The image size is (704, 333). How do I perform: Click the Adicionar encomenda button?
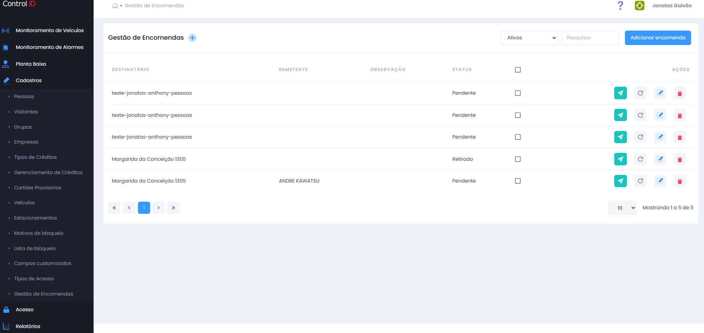pyautogui.click(x=658, y=38)
